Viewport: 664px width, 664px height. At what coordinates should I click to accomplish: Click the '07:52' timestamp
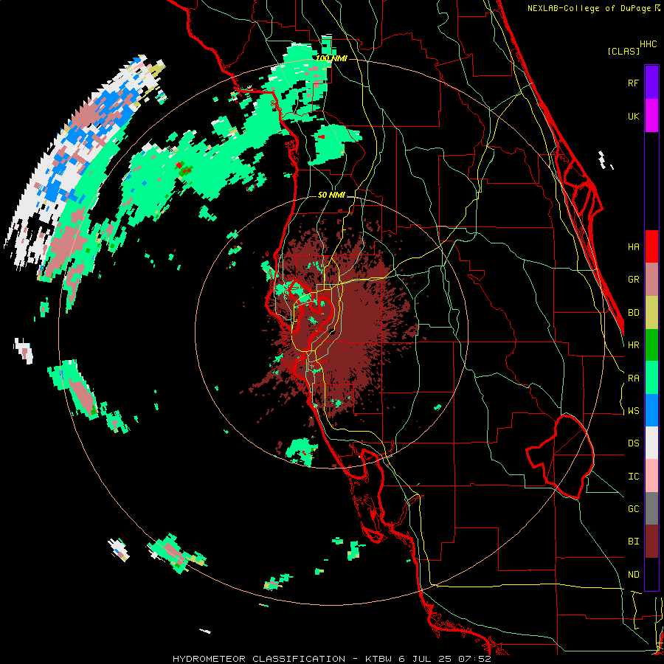point(474,659)
